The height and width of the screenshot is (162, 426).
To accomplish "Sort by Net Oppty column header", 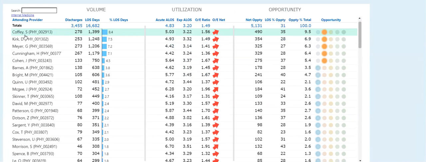I will pos(254,20).
